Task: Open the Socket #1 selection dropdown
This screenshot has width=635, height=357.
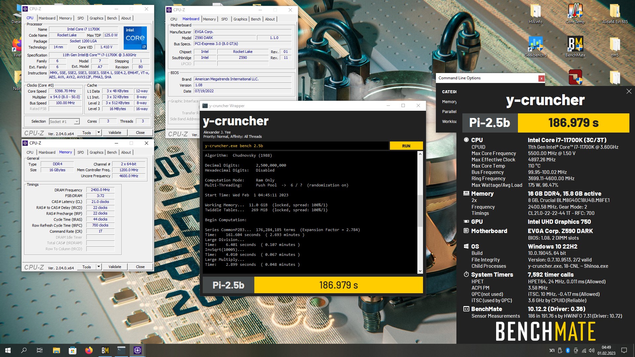Action: 64,122
